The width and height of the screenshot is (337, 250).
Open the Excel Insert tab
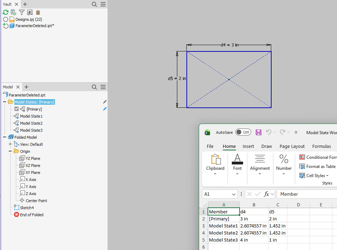[248, 146]
